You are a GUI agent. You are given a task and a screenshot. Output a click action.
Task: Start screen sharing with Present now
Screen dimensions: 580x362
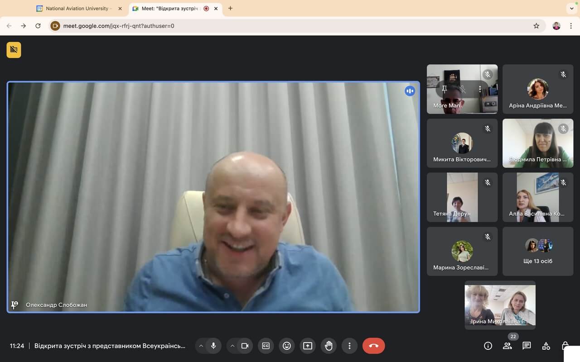point(308,346)
